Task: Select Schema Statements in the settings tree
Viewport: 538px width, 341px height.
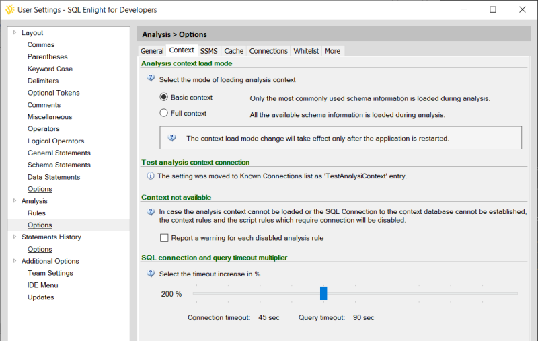Action: pos(59,165)
